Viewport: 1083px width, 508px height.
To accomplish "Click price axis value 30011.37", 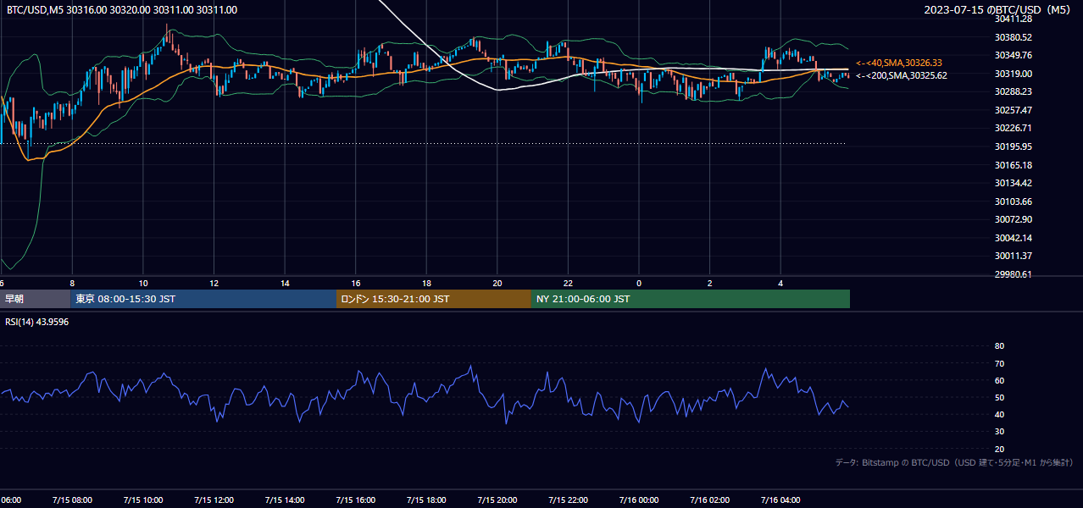I will pos(1013,256).
